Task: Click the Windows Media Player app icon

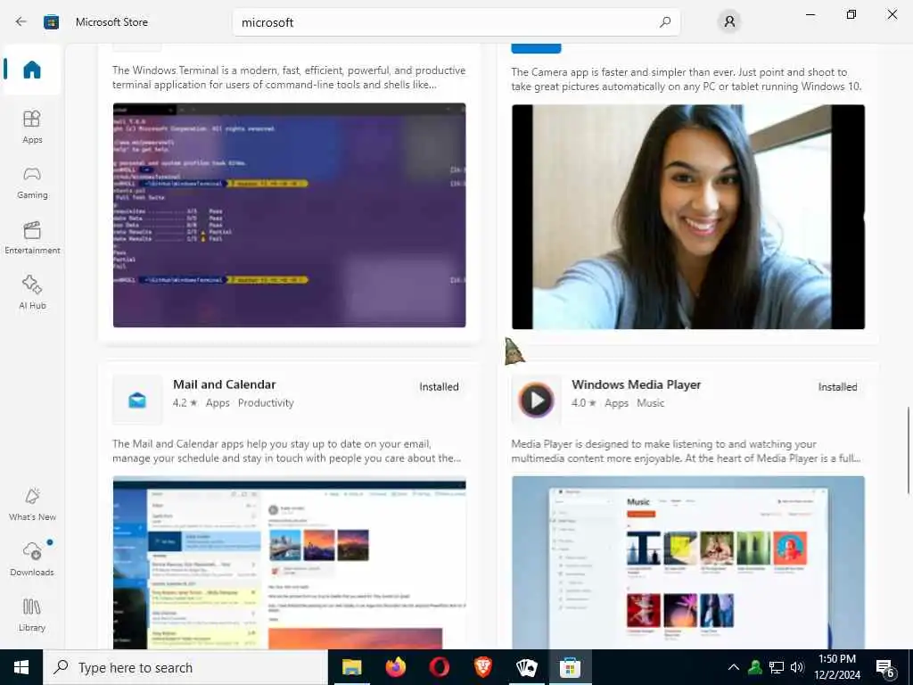Action: [x=536, y=400]
